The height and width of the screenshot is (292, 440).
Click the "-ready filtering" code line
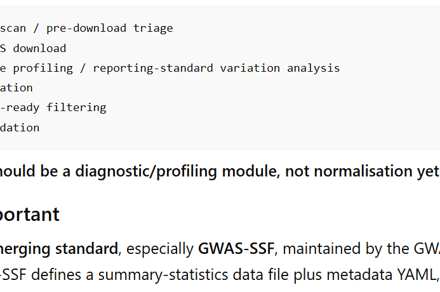[53, 108]
